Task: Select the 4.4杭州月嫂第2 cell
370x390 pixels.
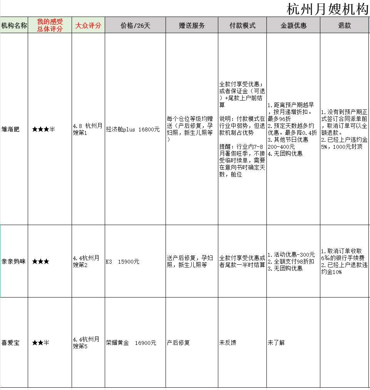Action: [x=88, y=261]
